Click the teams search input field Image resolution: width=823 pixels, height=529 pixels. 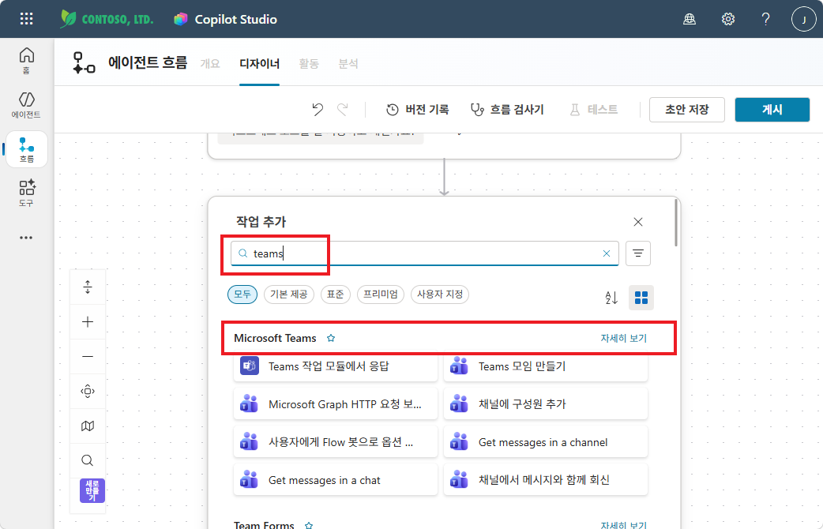tap(425, 253)
